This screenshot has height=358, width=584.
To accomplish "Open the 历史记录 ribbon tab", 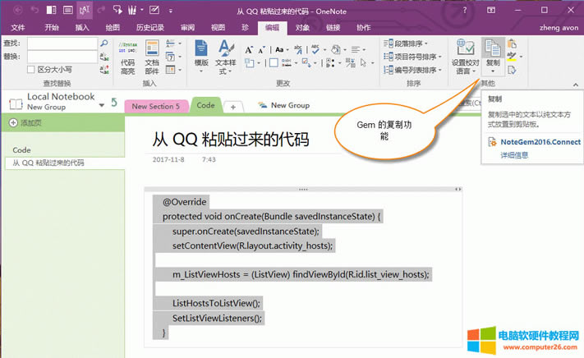I will click(x=149, y=27).
